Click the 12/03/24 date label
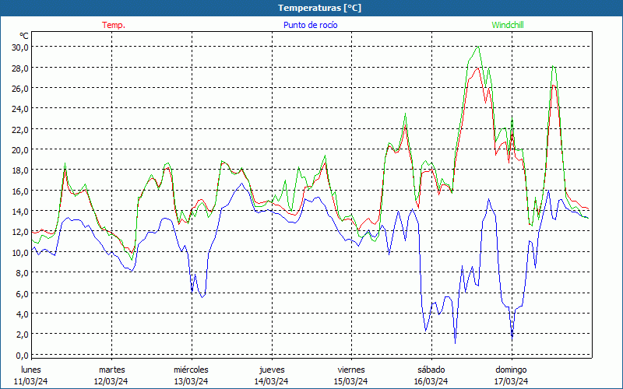Screen dimensions: 623x389 coord(111,381)
